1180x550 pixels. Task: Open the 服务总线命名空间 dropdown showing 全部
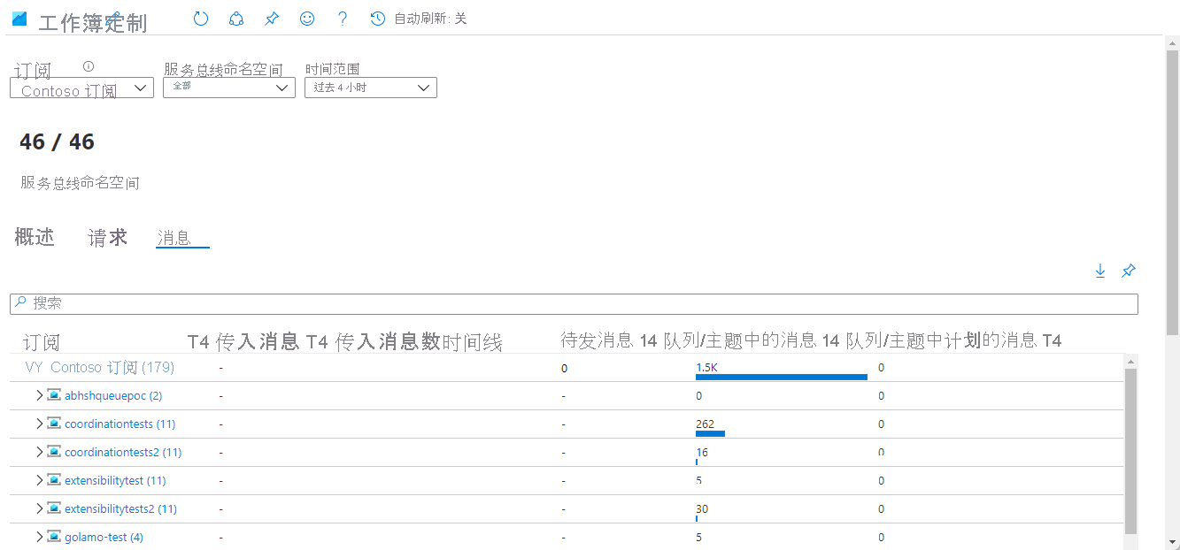(229, 88)
